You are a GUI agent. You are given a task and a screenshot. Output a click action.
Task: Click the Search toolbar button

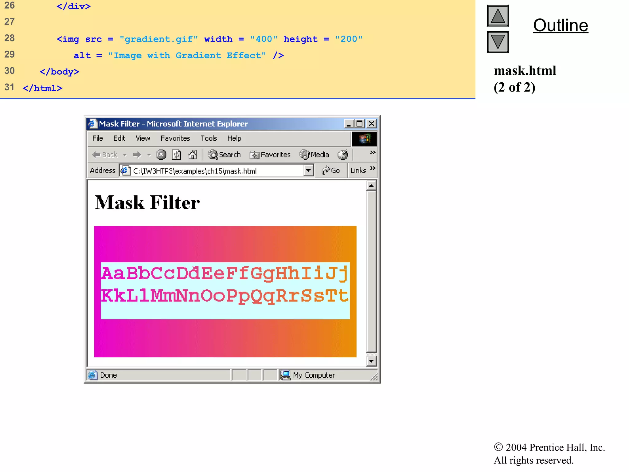[224, 155]
